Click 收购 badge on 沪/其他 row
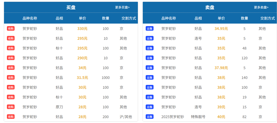The height and width of the screenshot is (123, 277). pos(11,117)
